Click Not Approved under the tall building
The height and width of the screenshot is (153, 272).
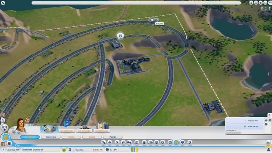coord(102,131)
